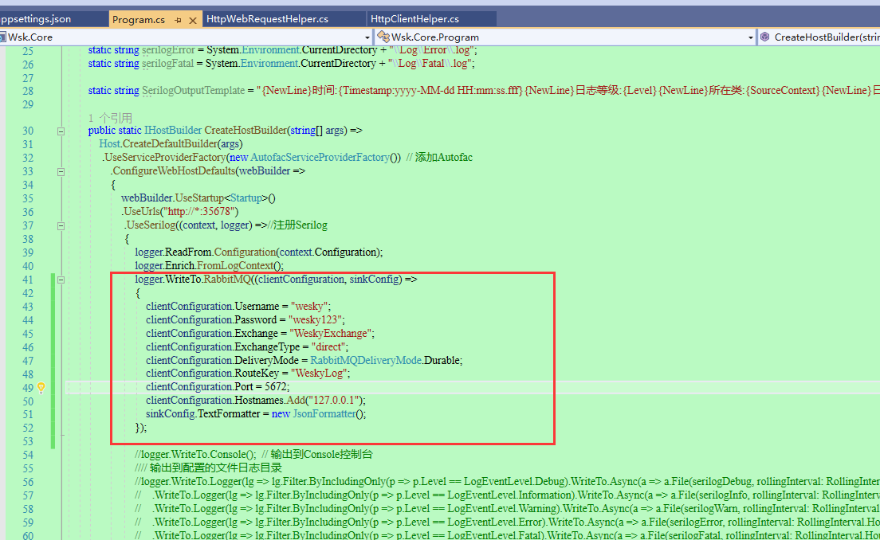
Task: Click line number 41 in the margin
Action: click(x=27, y=280)
